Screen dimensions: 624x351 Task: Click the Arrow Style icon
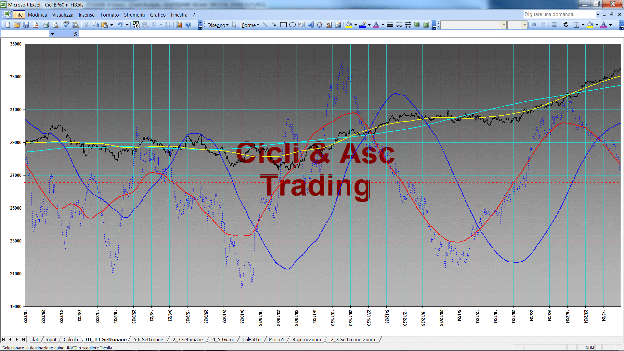(408, 25)
